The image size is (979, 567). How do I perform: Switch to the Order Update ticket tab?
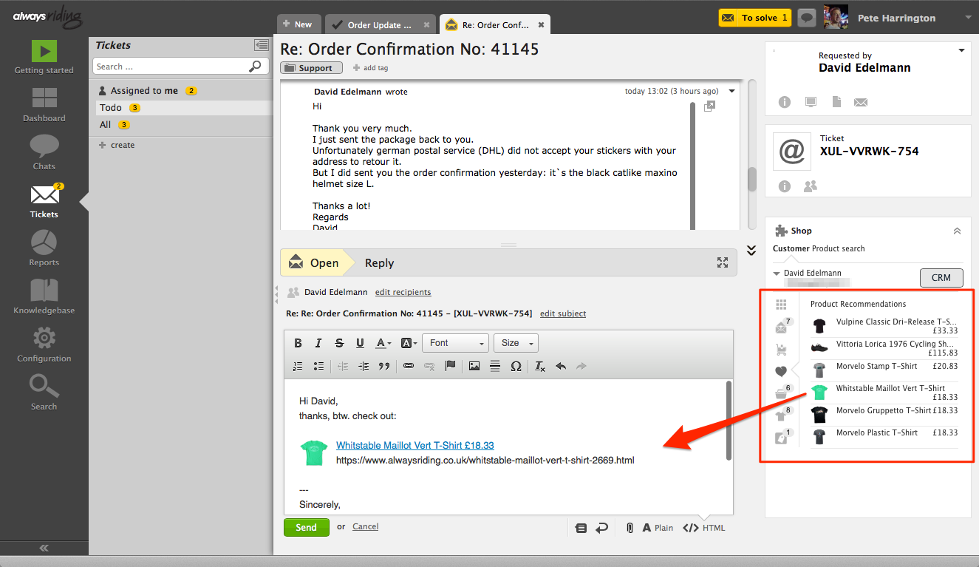[379, 24]
